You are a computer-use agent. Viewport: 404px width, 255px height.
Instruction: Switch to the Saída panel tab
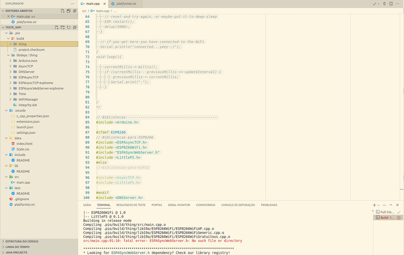tap(87, 205)
